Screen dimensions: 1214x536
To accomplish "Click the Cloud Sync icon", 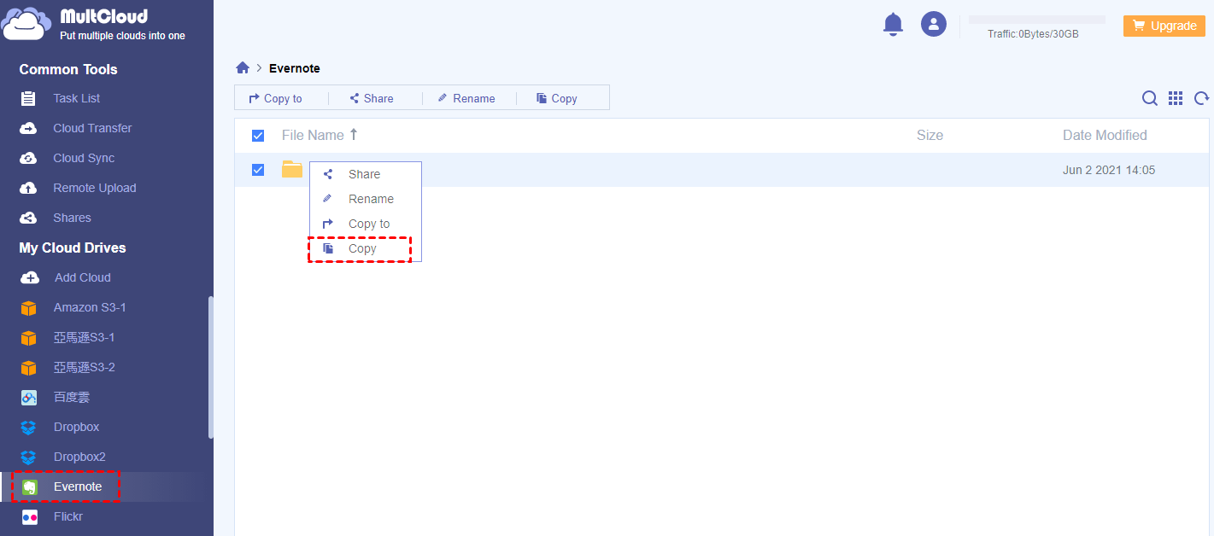I will pos(28,158).
